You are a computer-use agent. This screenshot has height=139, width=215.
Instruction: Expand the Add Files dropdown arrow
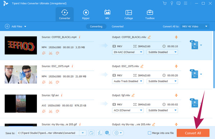click(25, 26)
